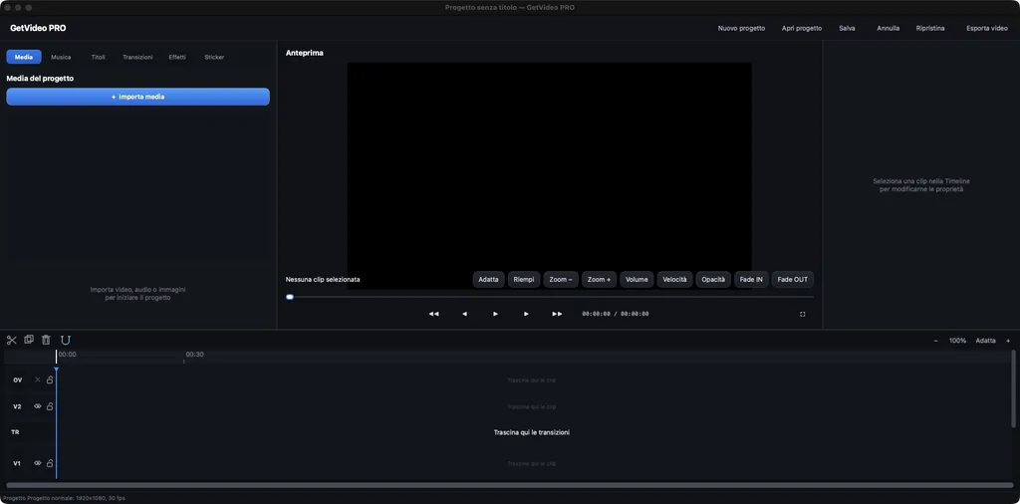Screen dimensions: 1020x504
Task: Click the project info status bar text
Action: [x=64, y=498]
